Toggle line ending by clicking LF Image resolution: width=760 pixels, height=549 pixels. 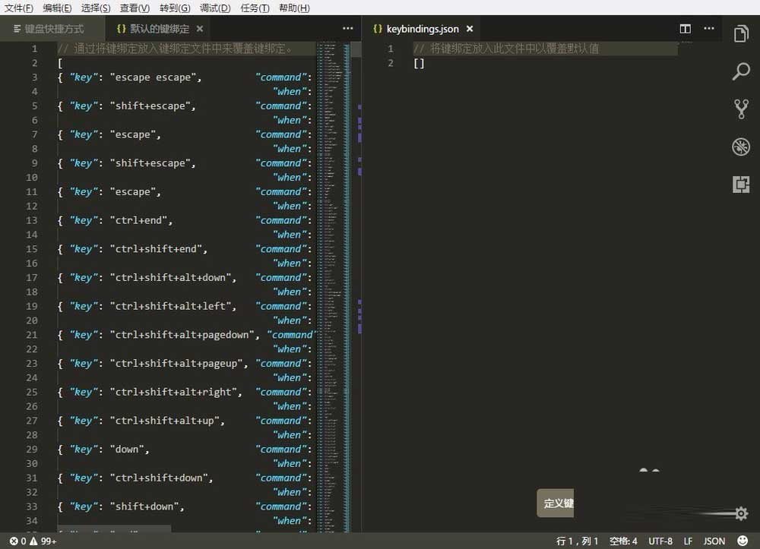pyautogui.click(x=688, y=541)
